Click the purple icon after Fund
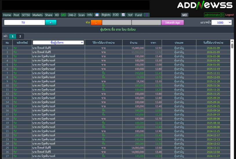The height and width of the screenshot is (159, 236). click(147, 15)
